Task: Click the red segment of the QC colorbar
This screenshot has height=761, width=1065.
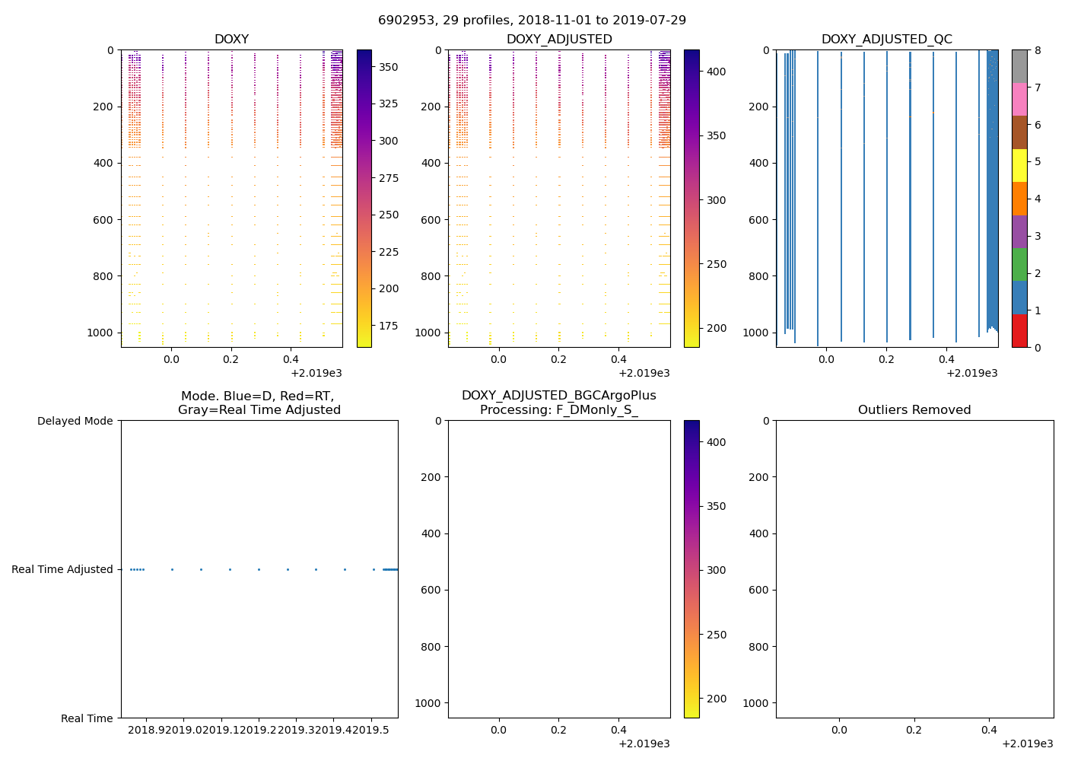Action: pyautogui.click(x=1019, y=331)
